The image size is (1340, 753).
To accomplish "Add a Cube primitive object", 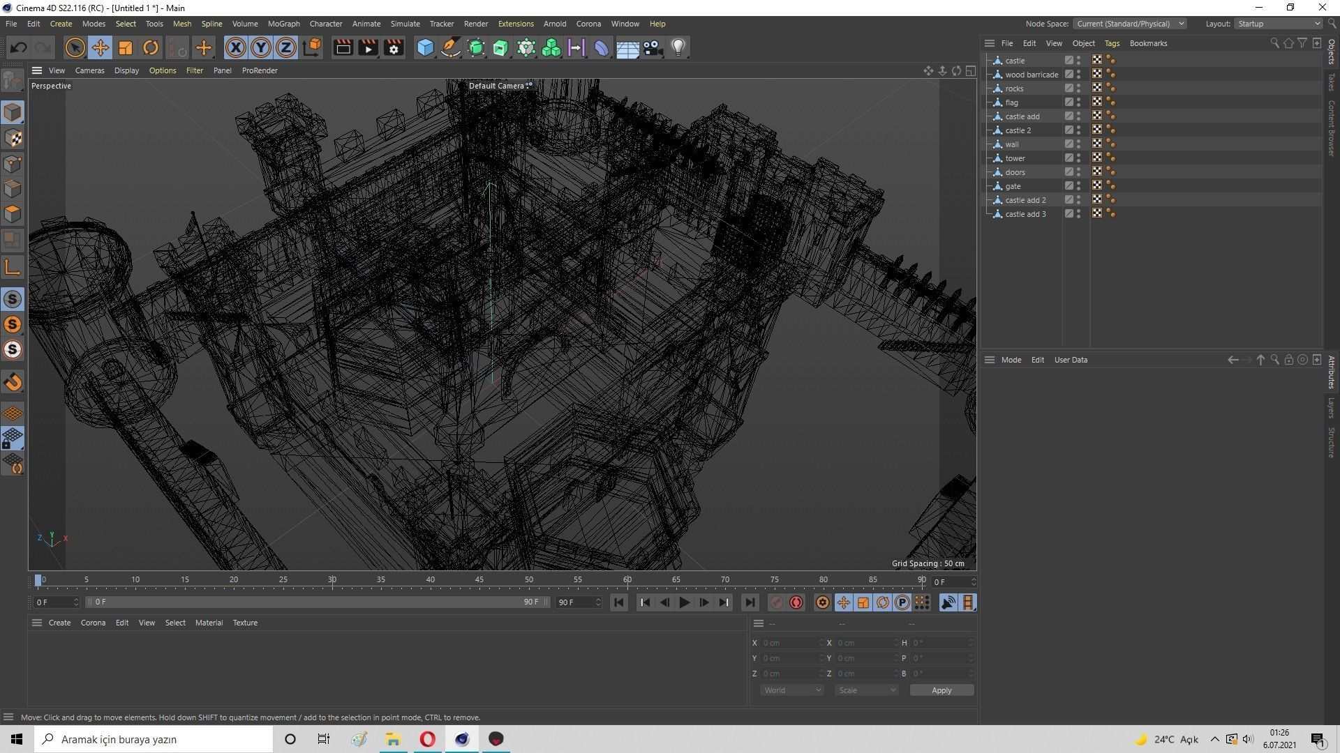I will point(425,47).
